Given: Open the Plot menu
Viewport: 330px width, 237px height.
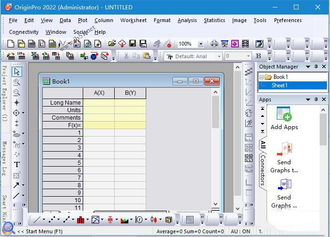Looking at the screenshot, I should coord(83,20).
